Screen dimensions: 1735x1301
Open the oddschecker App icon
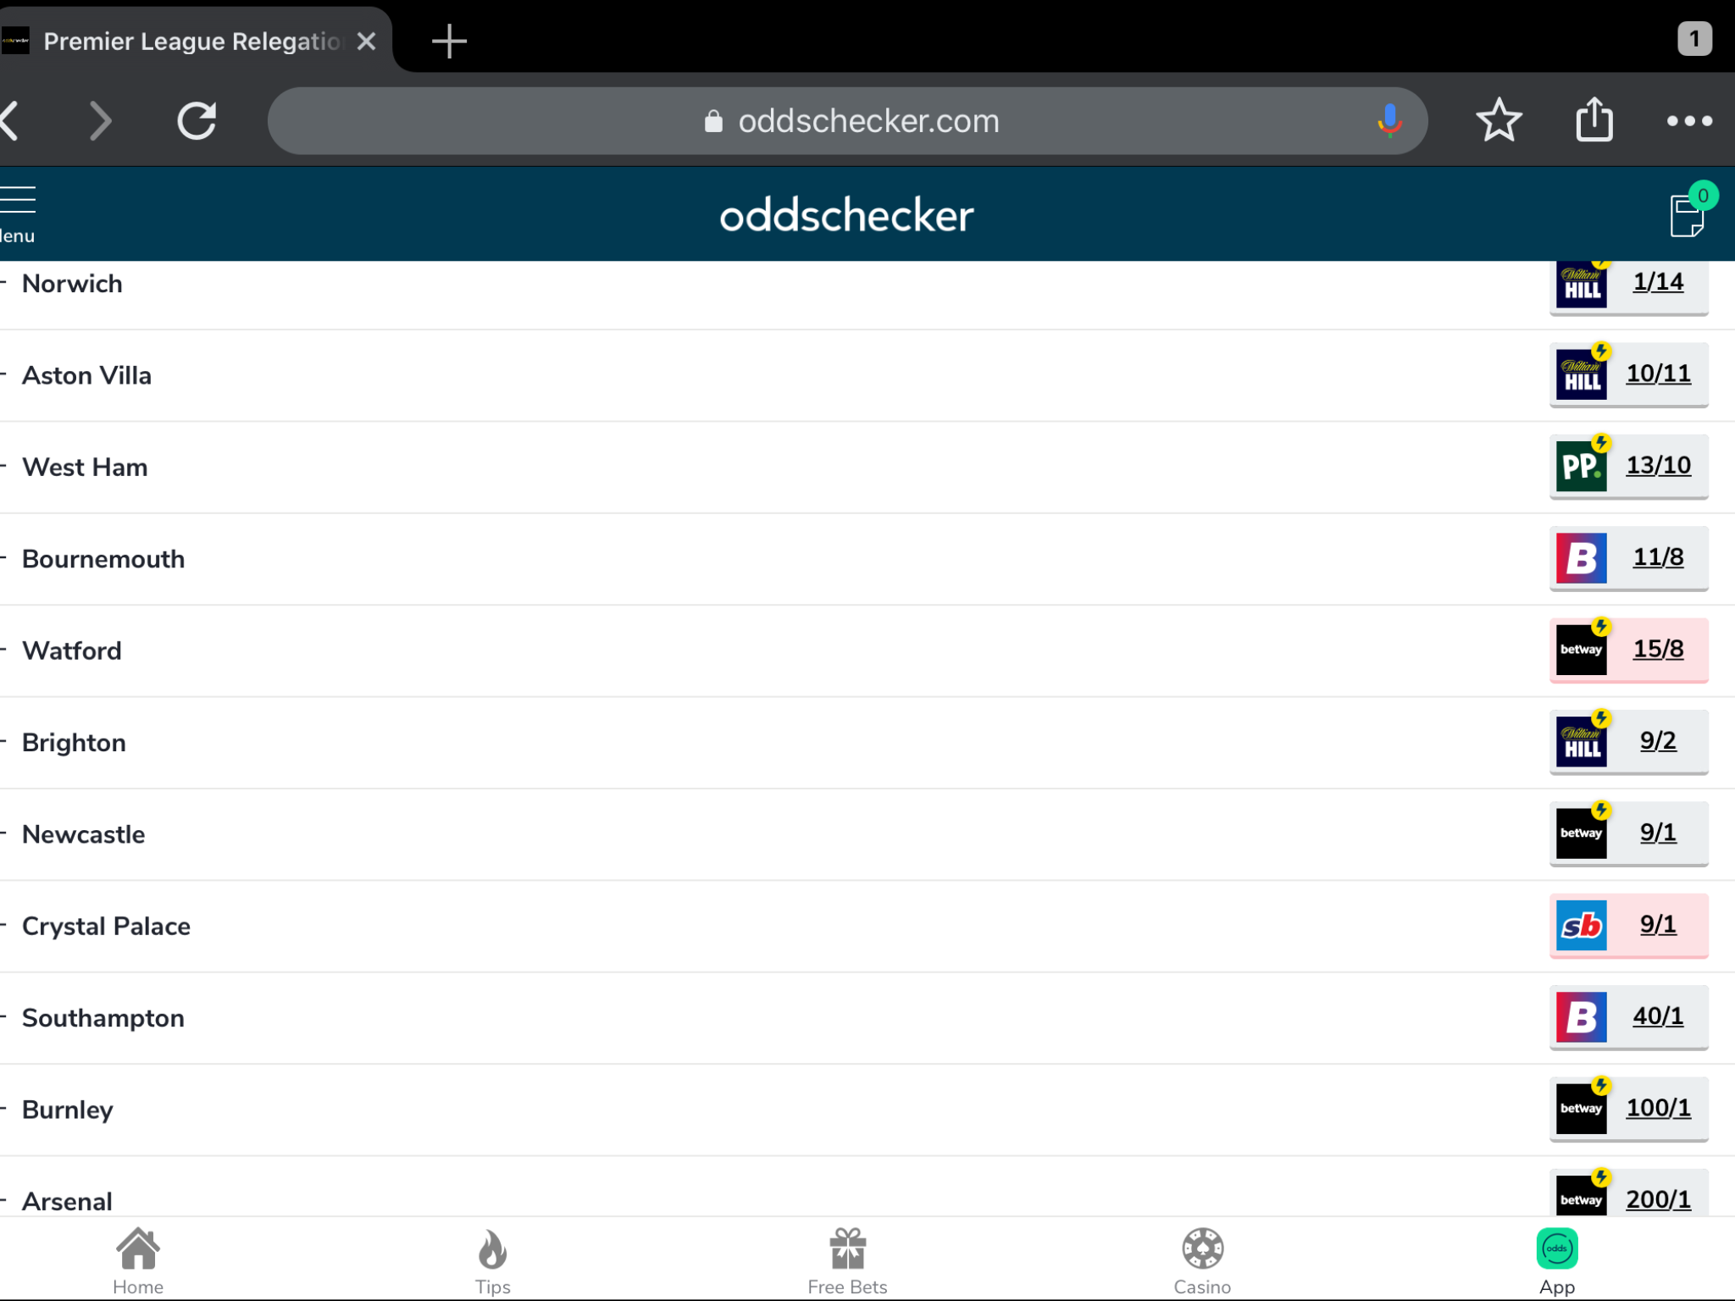1557,1261
